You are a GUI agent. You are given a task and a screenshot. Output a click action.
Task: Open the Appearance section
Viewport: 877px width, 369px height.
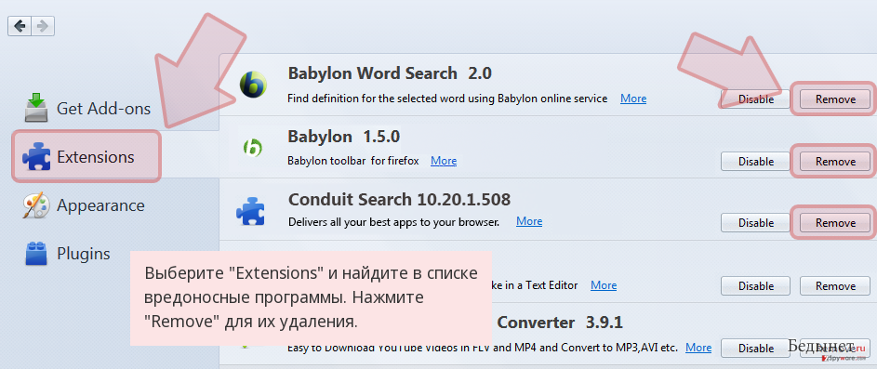[x=100, y=205]
